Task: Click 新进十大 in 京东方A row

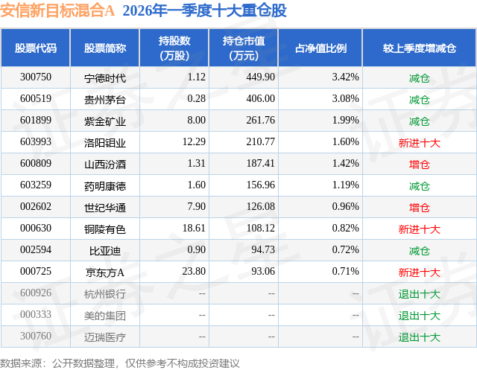Action: [x=420, y=272]
